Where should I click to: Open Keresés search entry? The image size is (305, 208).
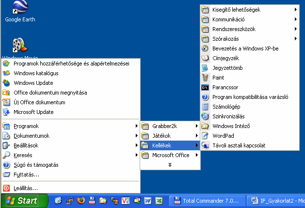(x=71, y=155)
